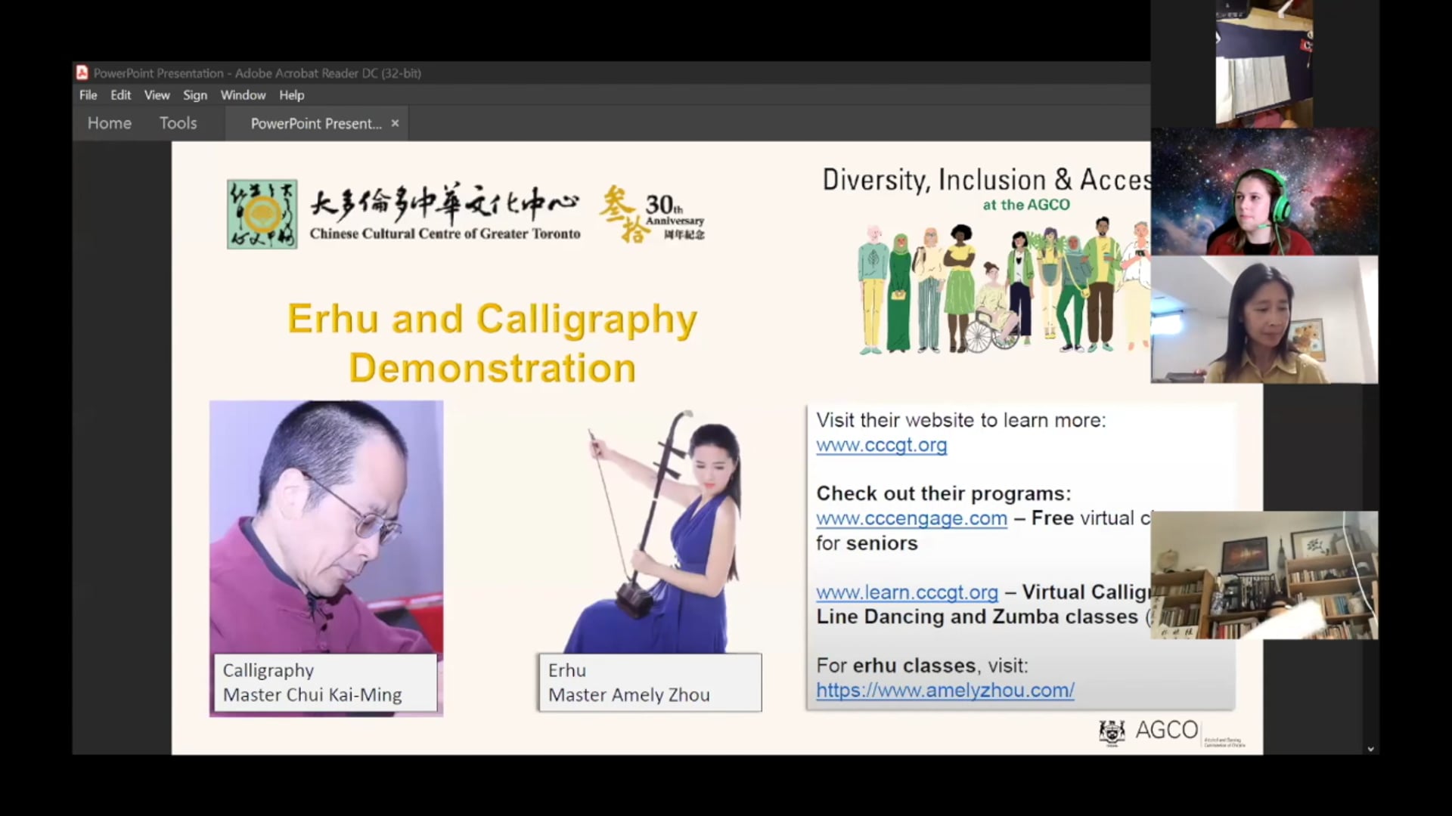Open the Help menu
The image size is (1452, 816).
tap(291, 95)
